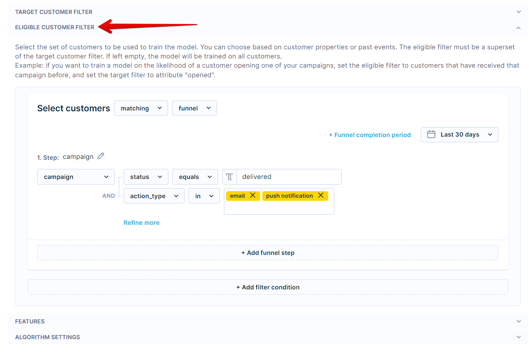The width and height of the screenshot is (529, 354).
Task: Change the in operator dropdown
Action: 204,196
